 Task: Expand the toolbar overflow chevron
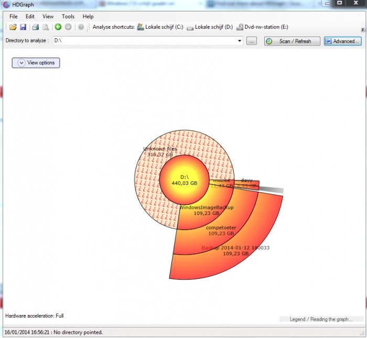[x=363, y=29]
